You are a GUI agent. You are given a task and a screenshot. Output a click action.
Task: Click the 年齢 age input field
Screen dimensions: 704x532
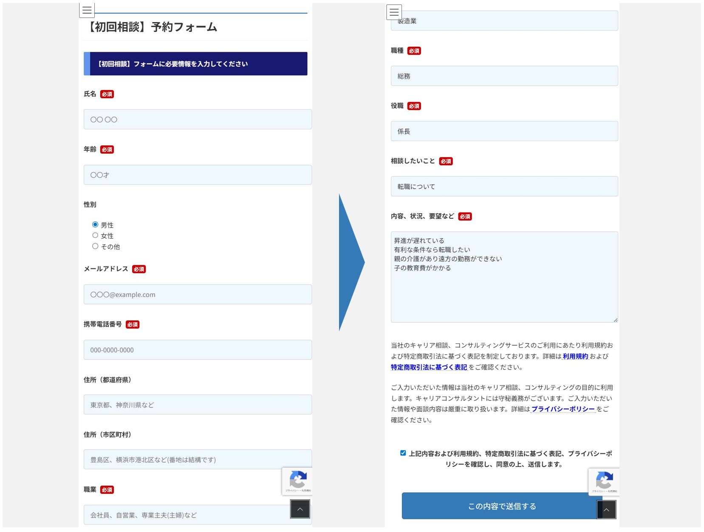[x=198, y=175]
